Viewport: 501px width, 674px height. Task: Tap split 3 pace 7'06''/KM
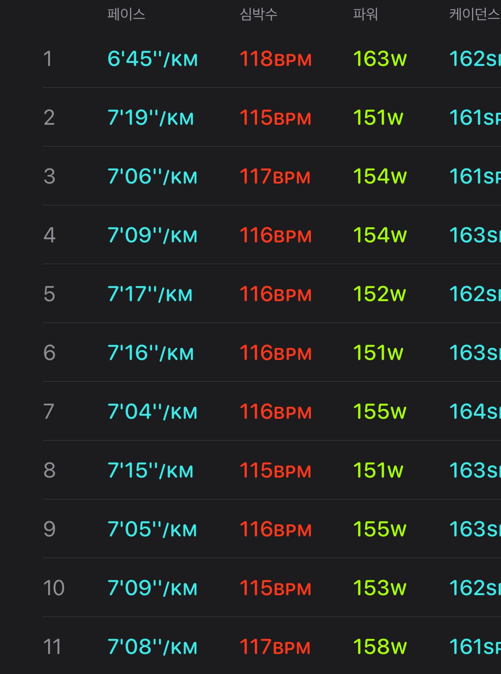click(x=152, y=176)
